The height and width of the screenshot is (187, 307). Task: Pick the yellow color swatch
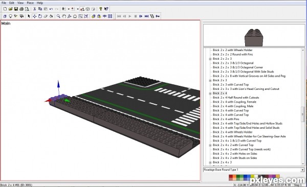[253, 176]
